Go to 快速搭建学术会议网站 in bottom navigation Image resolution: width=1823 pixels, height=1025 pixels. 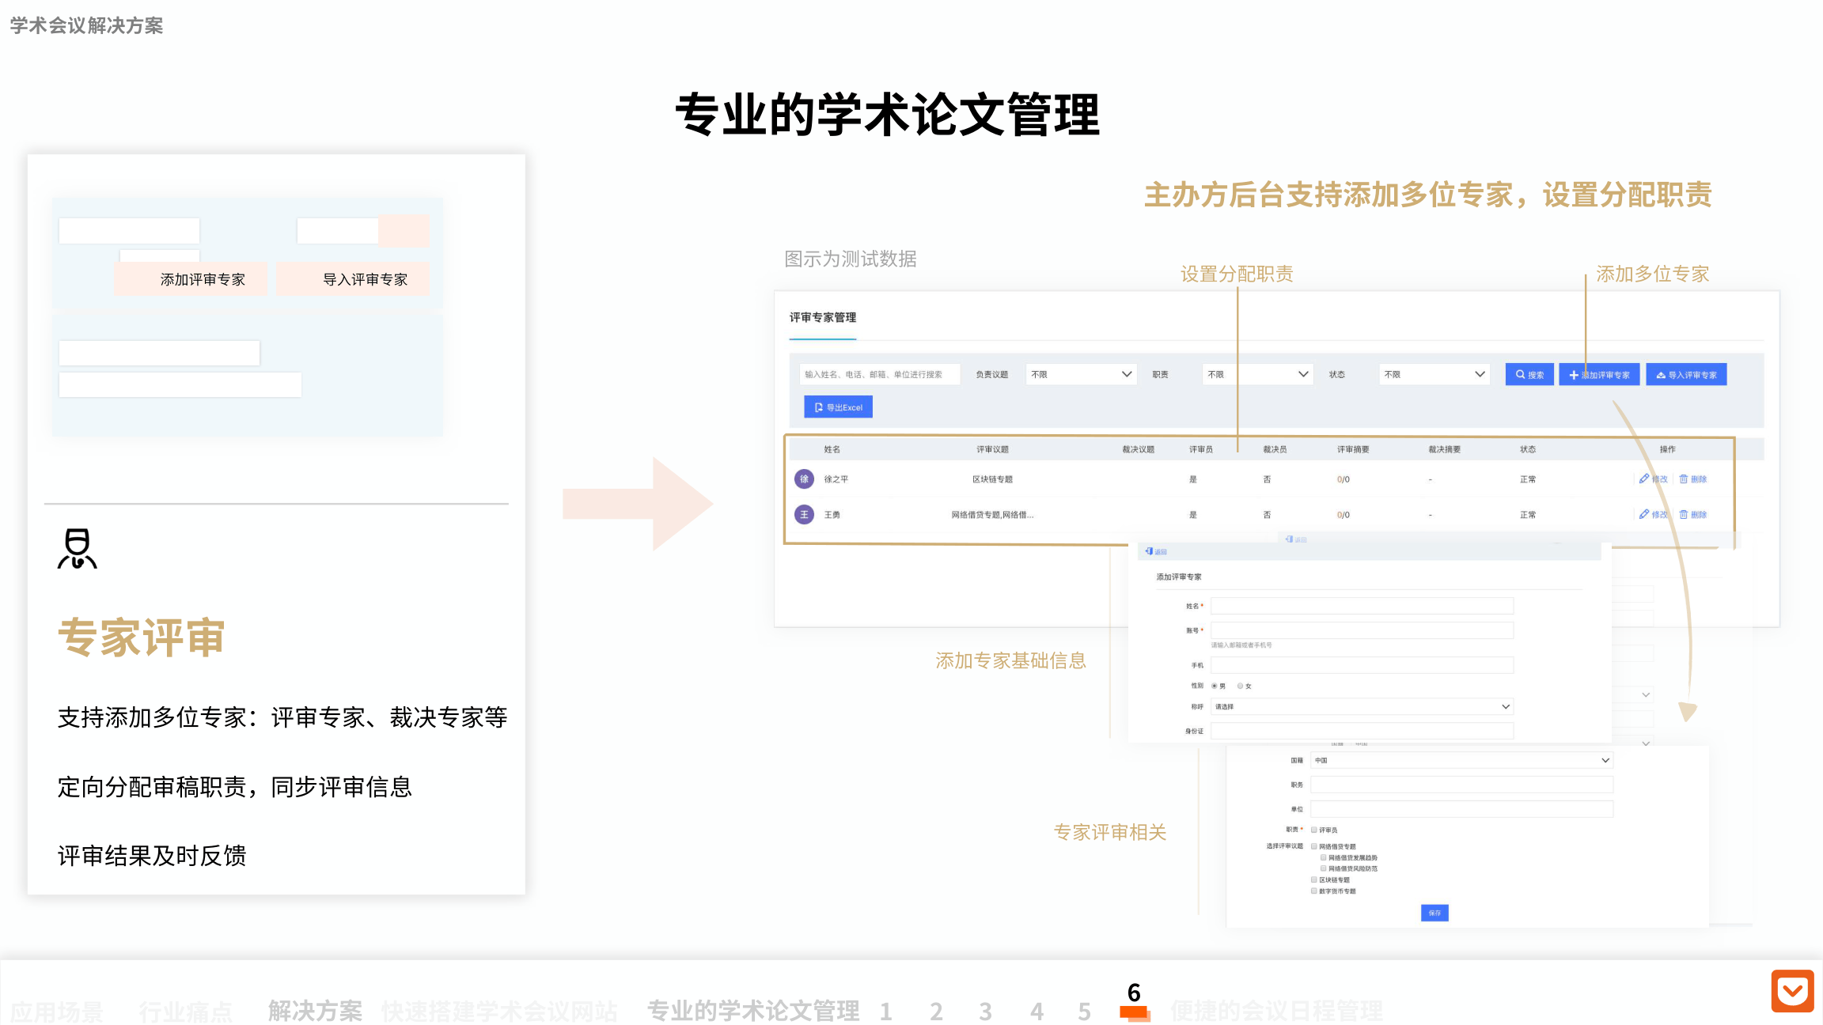click(499, 1011)
